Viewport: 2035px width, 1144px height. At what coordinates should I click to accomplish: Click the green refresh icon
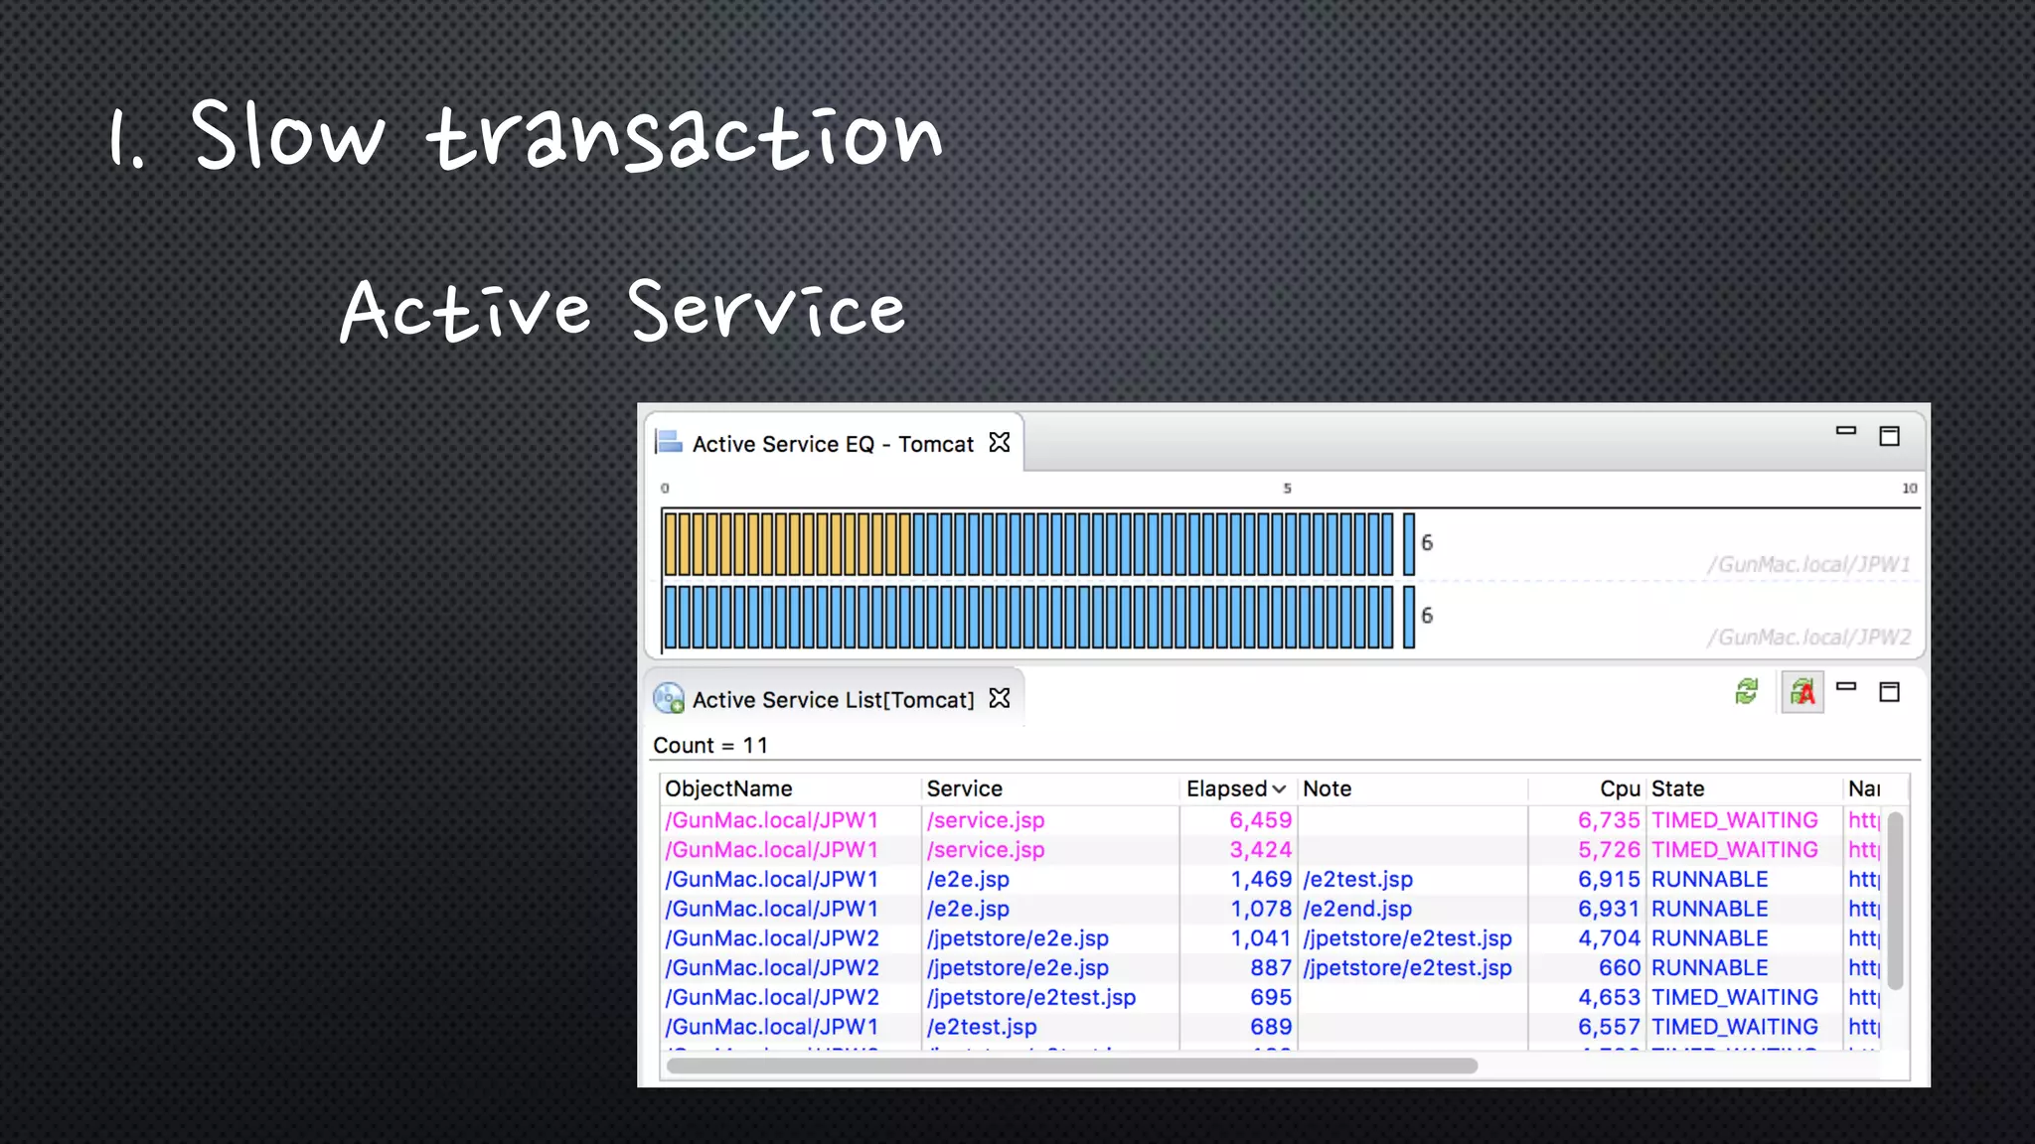pos(1746,691)
